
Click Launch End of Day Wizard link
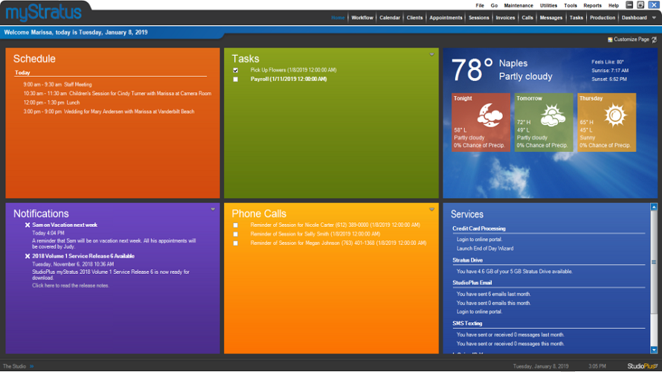485,248
